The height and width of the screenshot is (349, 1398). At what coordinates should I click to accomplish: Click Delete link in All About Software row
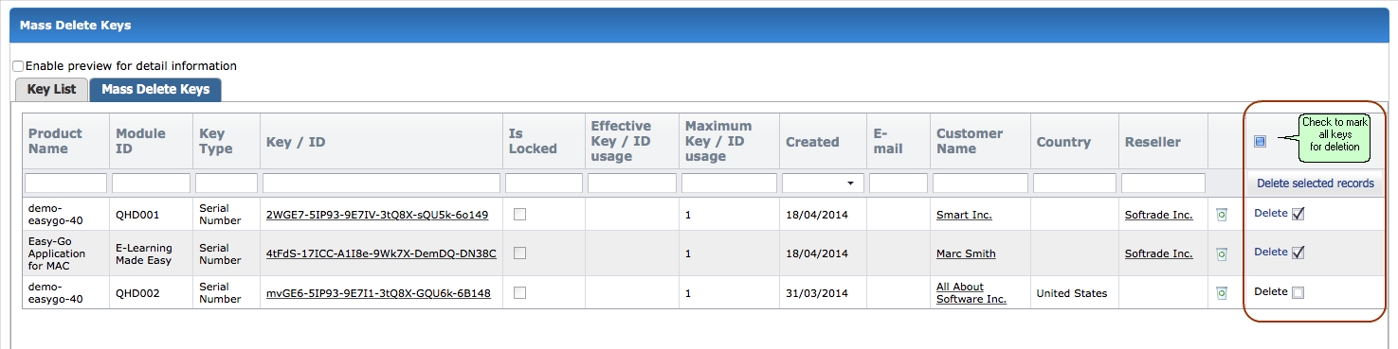[1270, 292]
